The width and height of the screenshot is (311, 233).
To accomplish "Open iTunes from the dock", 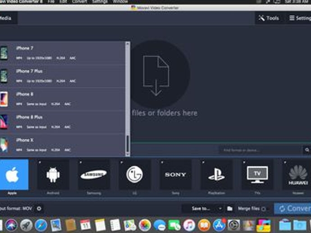I will [189, 225].
